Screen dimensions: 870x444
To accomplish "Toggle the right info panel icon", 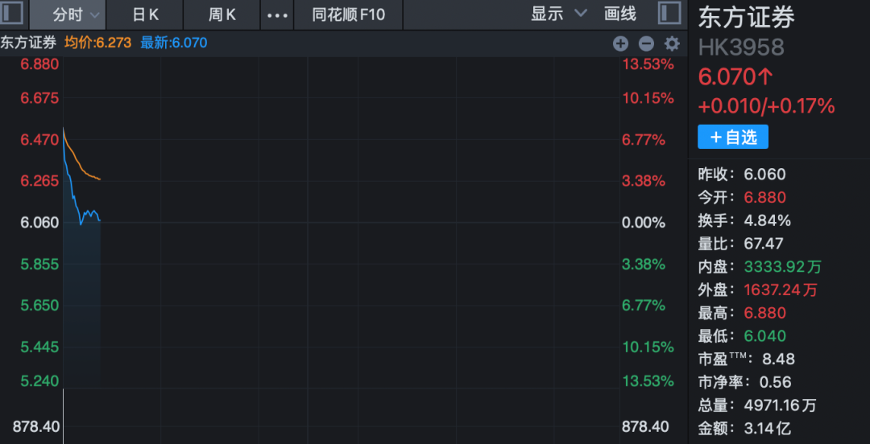I will 669,14.
